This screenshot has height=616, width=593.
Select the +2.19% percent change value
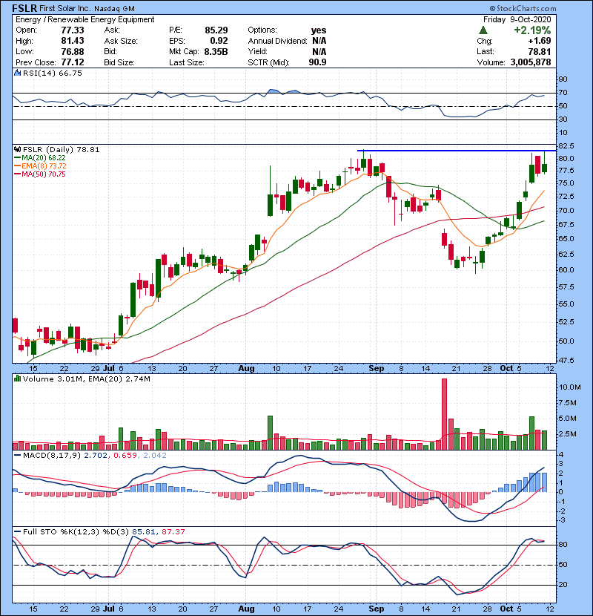pyautogui.click(x=532, y=30)
